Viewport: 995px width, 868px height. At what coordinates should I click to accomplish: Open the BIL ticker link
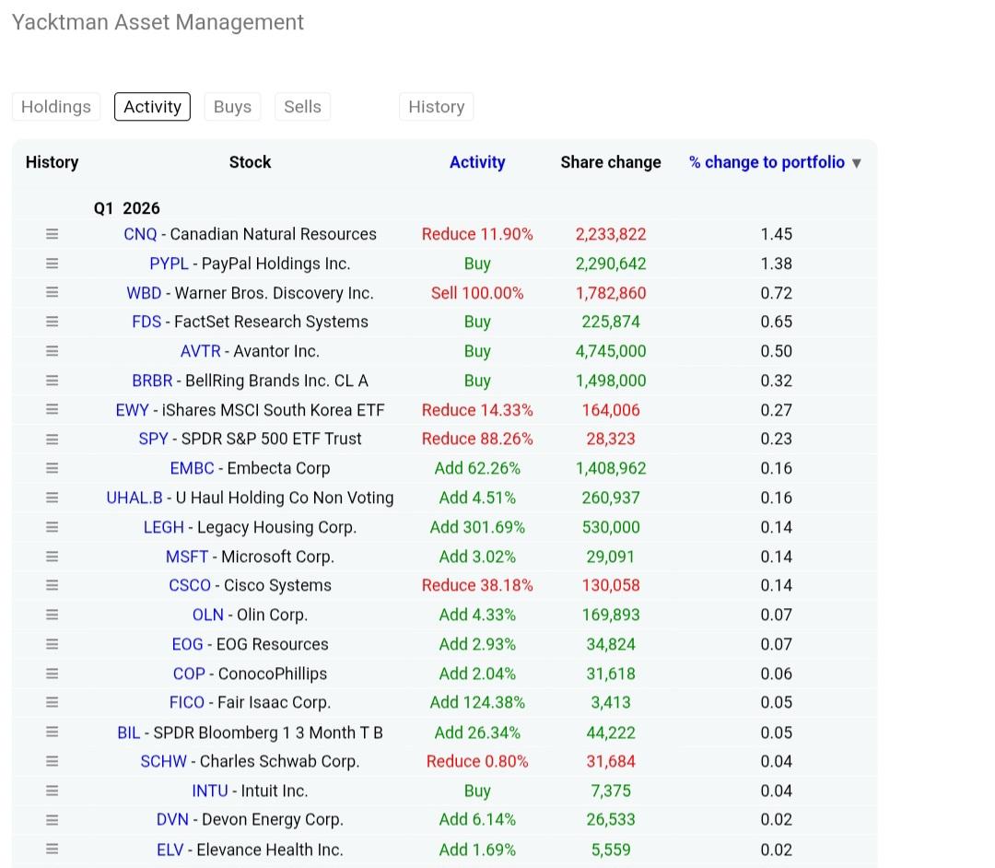[x=129, y=733]
